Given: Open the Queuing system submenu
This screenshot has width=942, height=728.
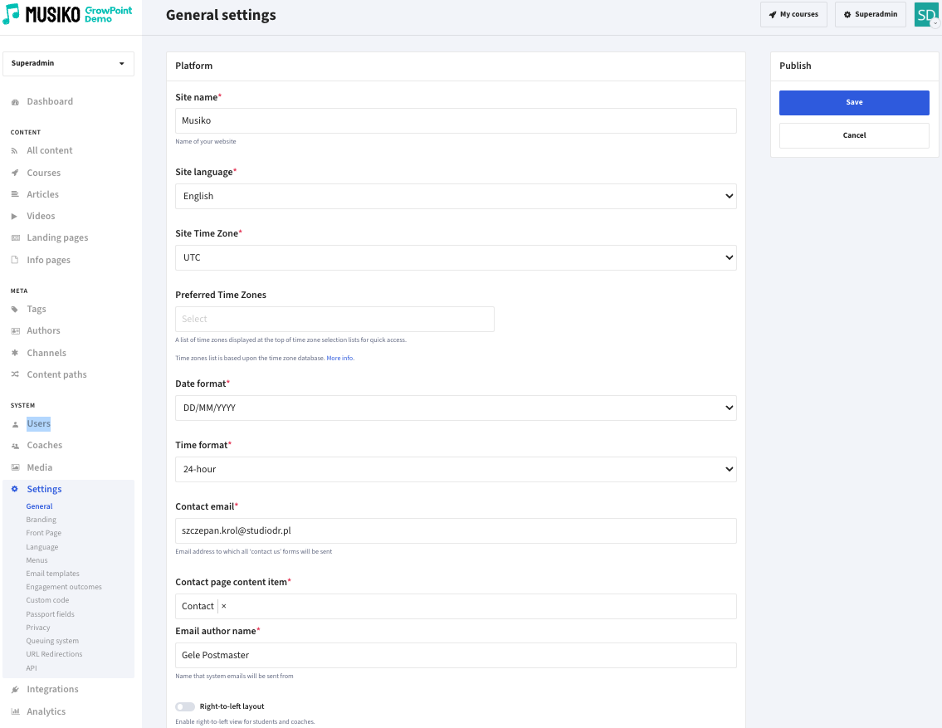Looking at the screenshot, I should point(52,641).
